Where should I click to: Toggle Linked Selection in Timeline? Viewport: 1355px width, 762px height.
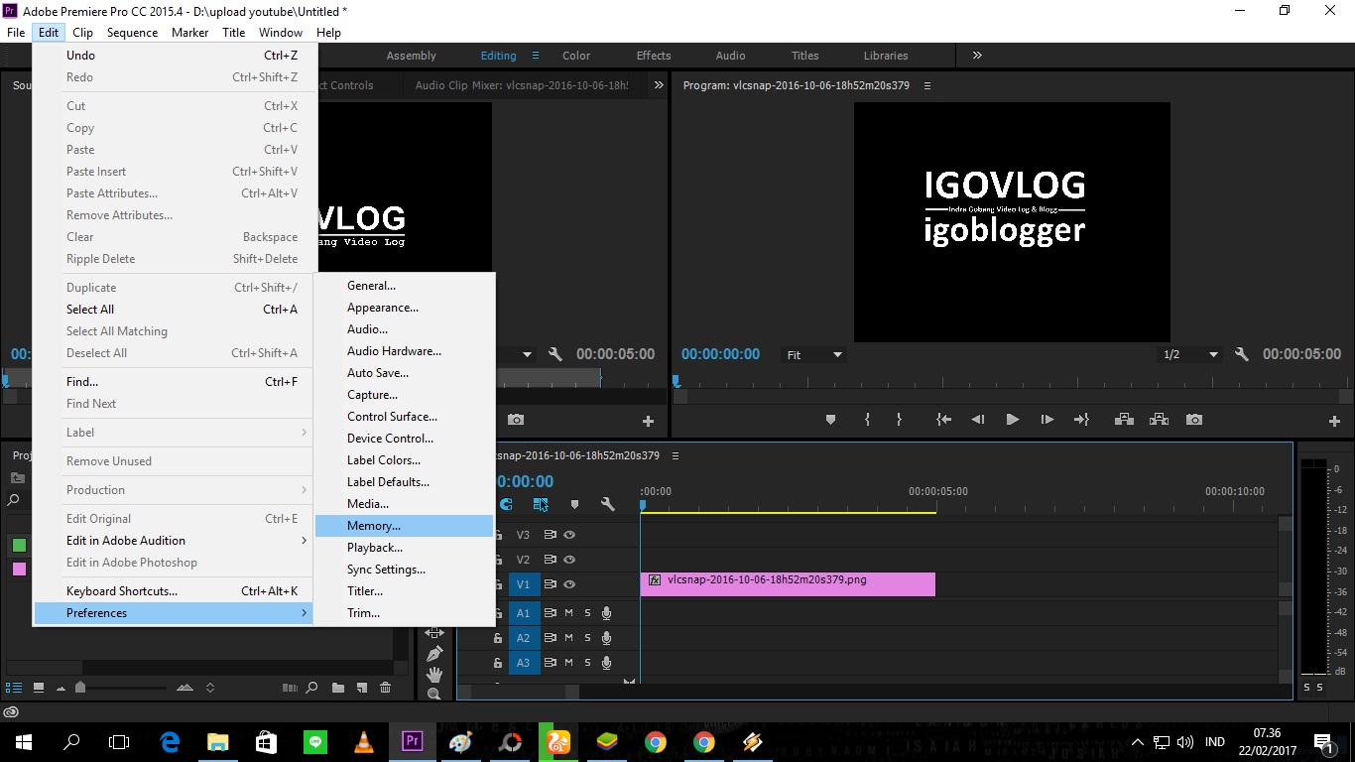[x=541, y=505]
